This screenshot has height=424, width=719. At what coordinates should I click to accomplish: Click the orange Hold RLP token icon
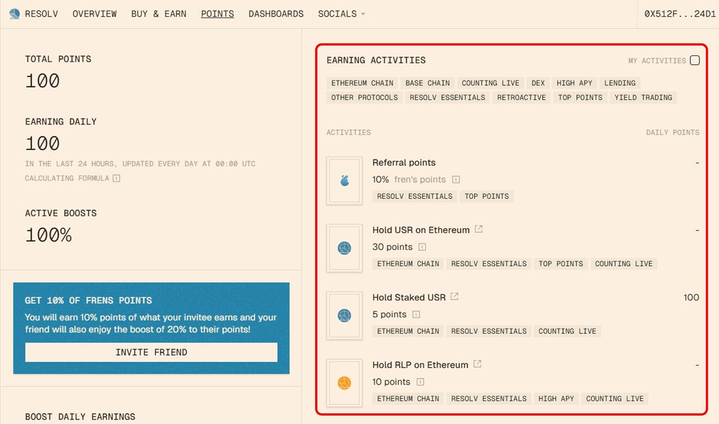(344, 382)
